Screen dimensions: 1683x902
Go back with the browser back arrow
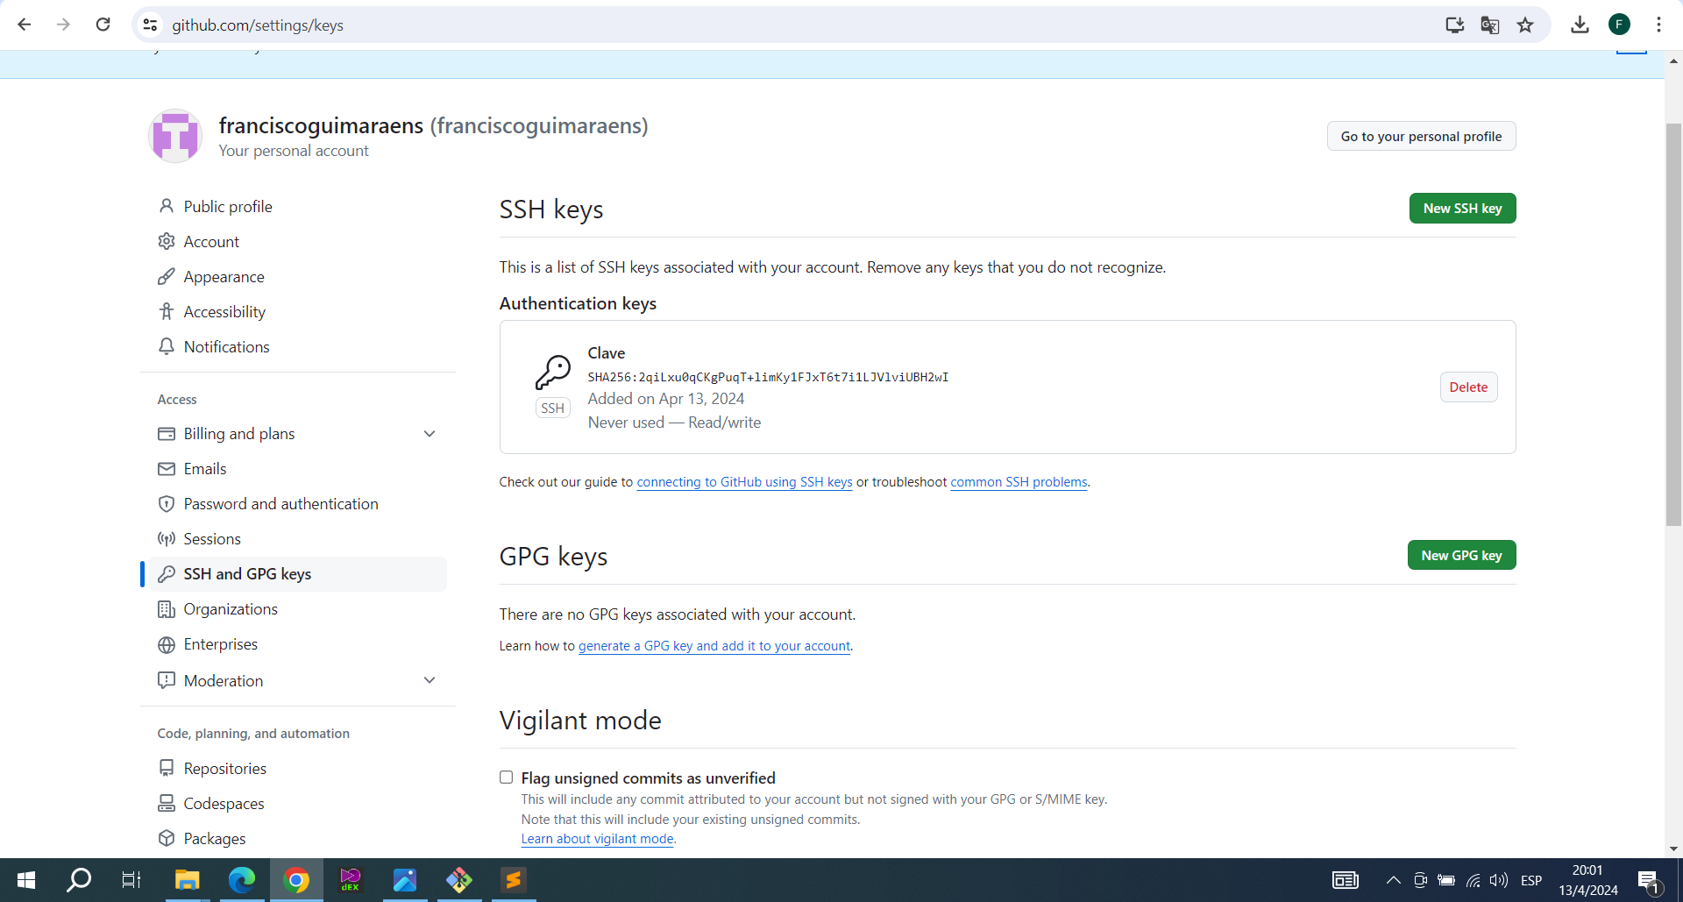tap(25, 25)
